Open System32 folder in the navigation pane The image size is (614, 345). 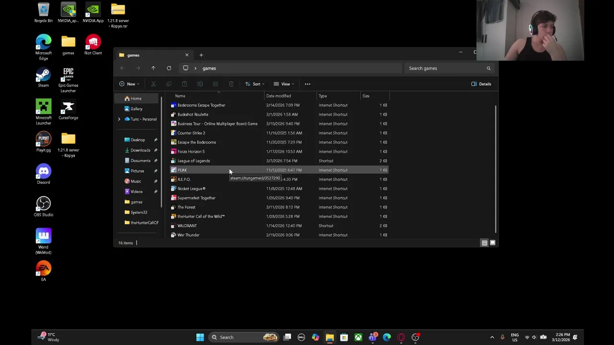pos(139,212)
